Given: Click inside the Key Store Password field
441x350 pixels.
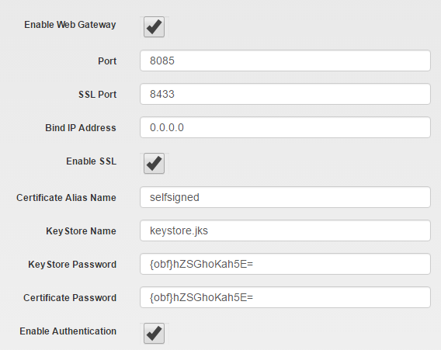Looking at the screenshot, I should click(x=285, y=264).
